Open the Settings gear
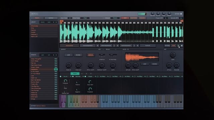 pos(181,14)
